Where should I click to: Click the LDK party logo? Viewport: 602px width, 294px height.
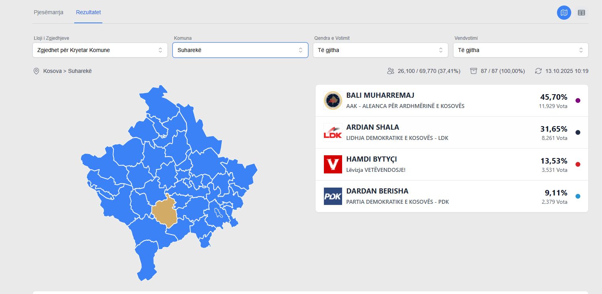coord(333,132)
